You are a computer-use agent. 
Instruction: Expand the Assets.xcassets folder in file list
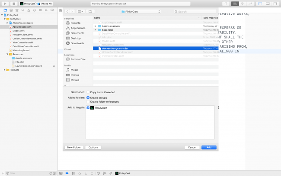(x=96, y=26)
